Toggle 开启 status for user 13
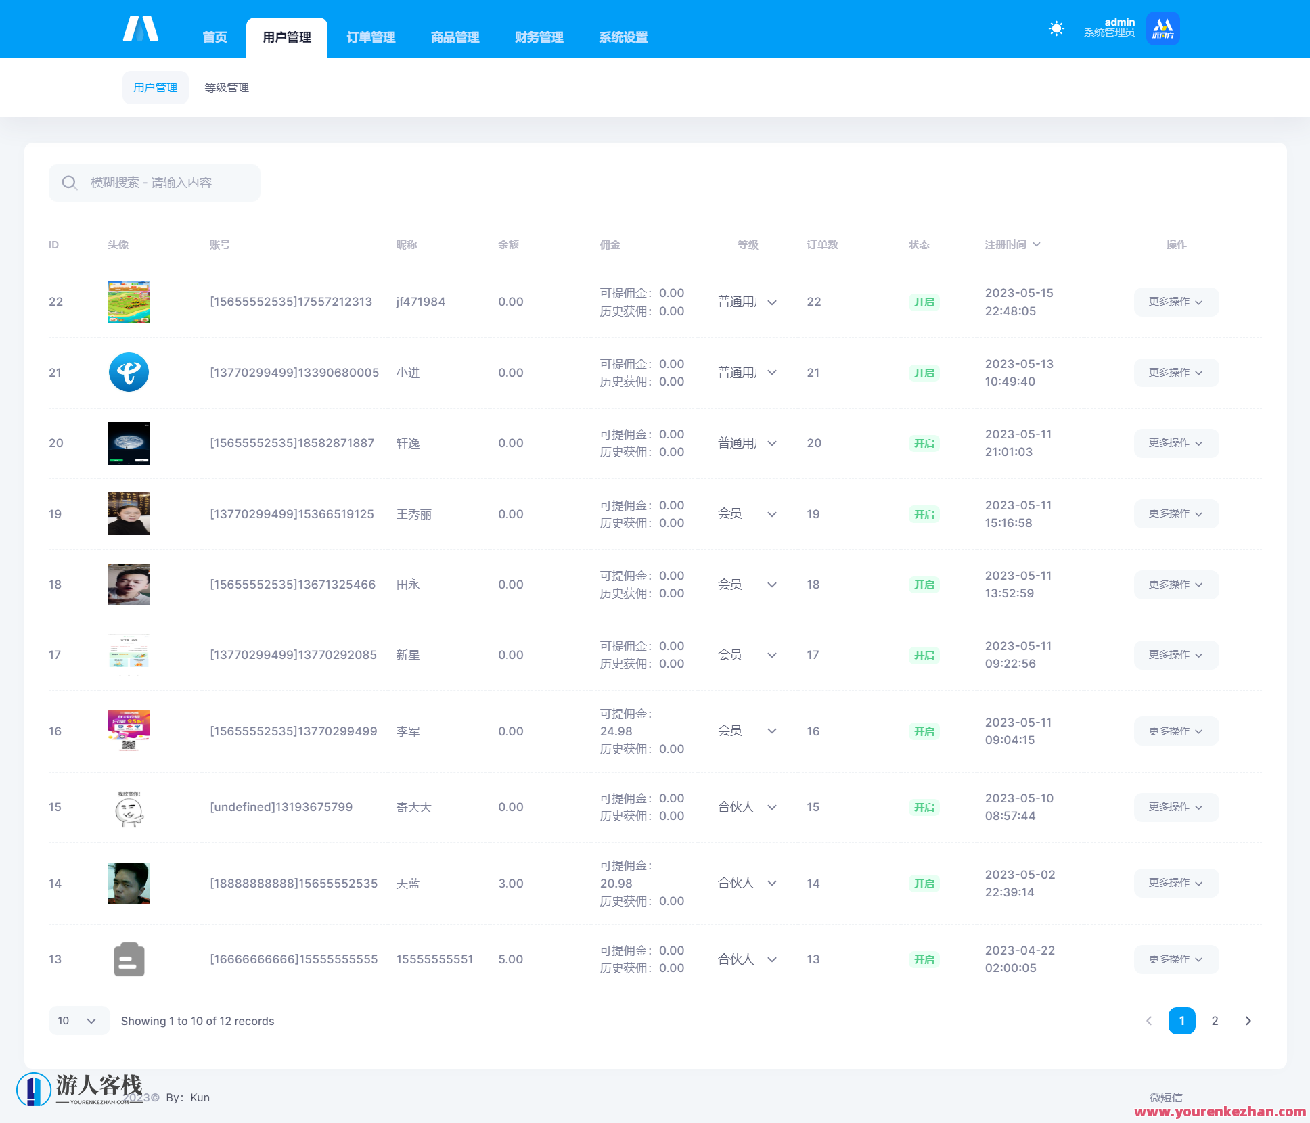 click(924, 959)
